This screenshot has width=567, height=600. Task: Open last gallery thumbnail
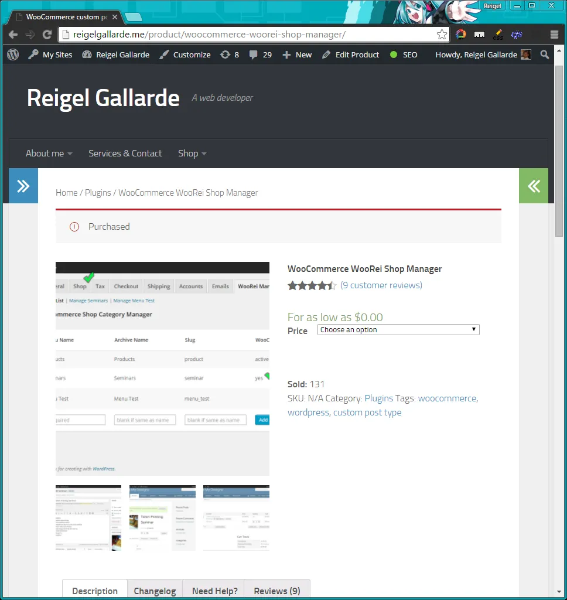[237, 518]
